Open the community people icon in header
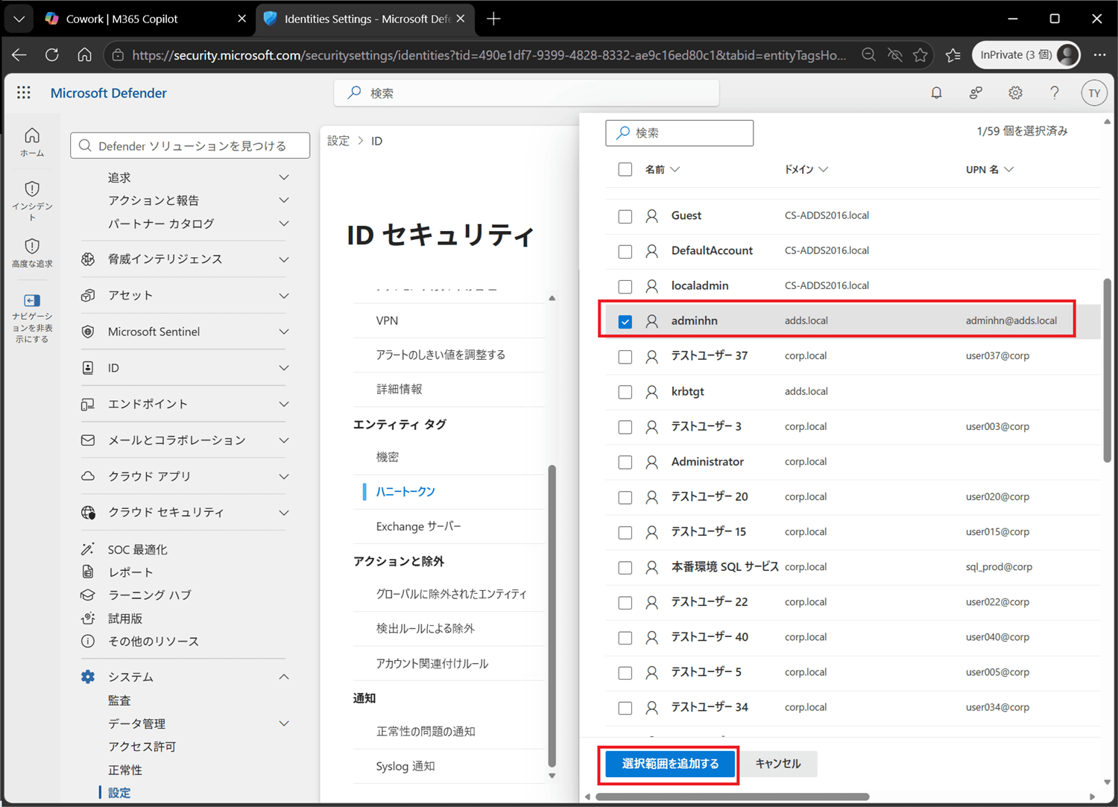1118x807 pixels. point(976,93)
